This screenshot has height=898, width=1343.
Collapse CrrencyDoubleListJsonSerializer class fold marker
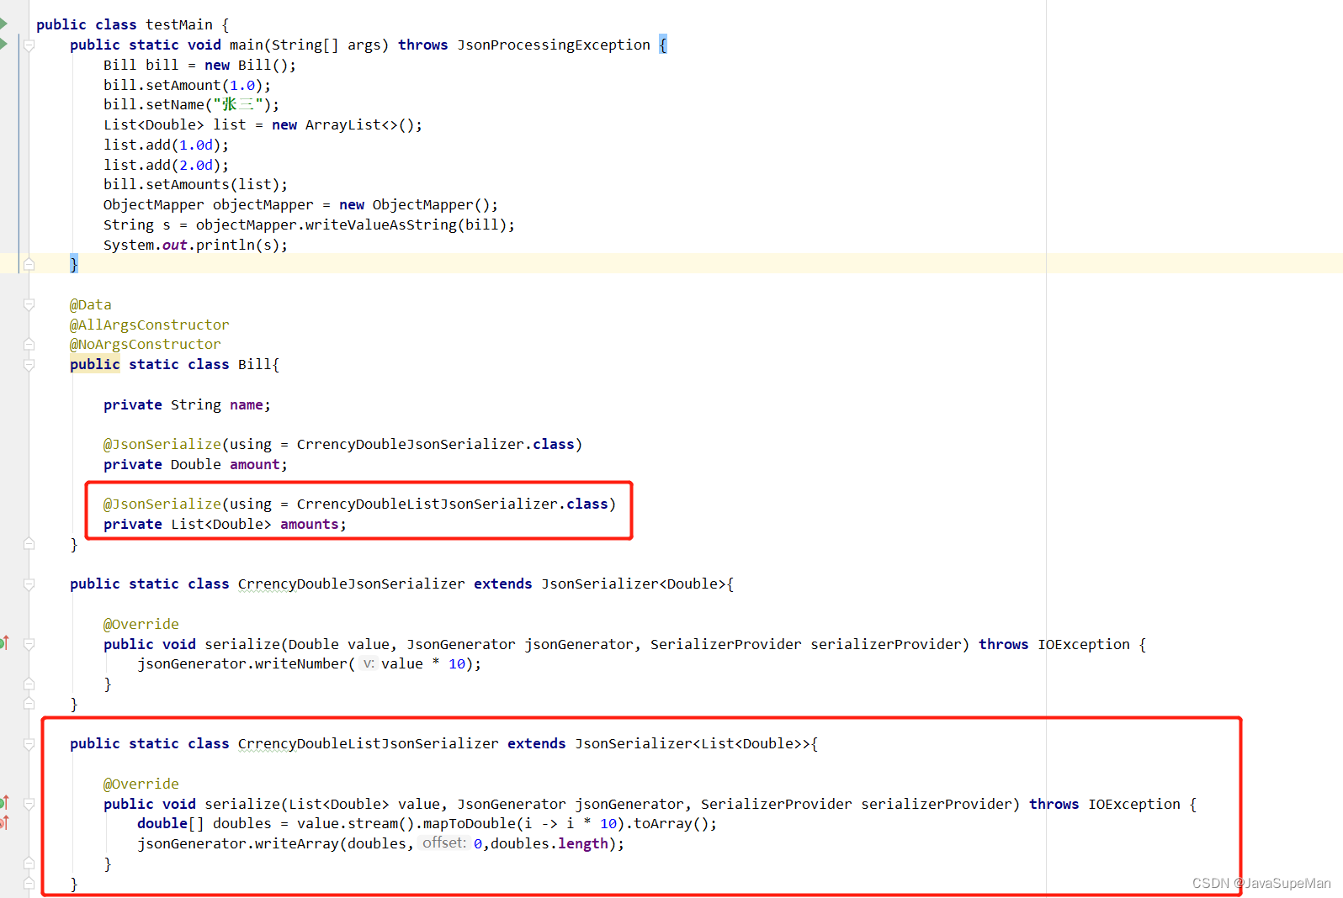pyautogui.click(x=29, y=743)
